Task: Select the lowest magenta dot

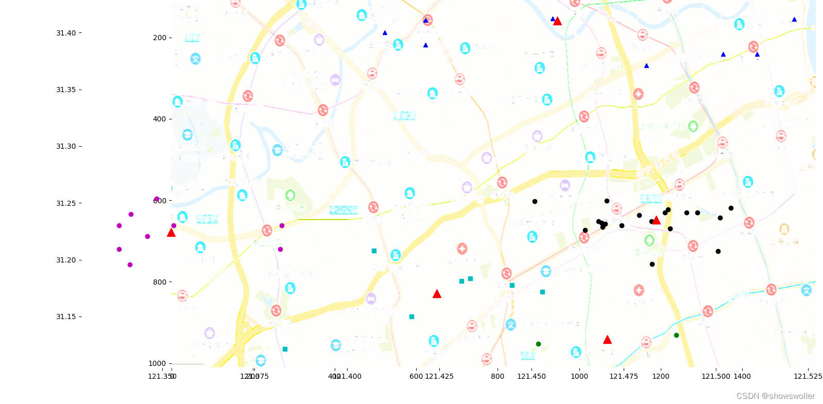Action: (130, 265)
